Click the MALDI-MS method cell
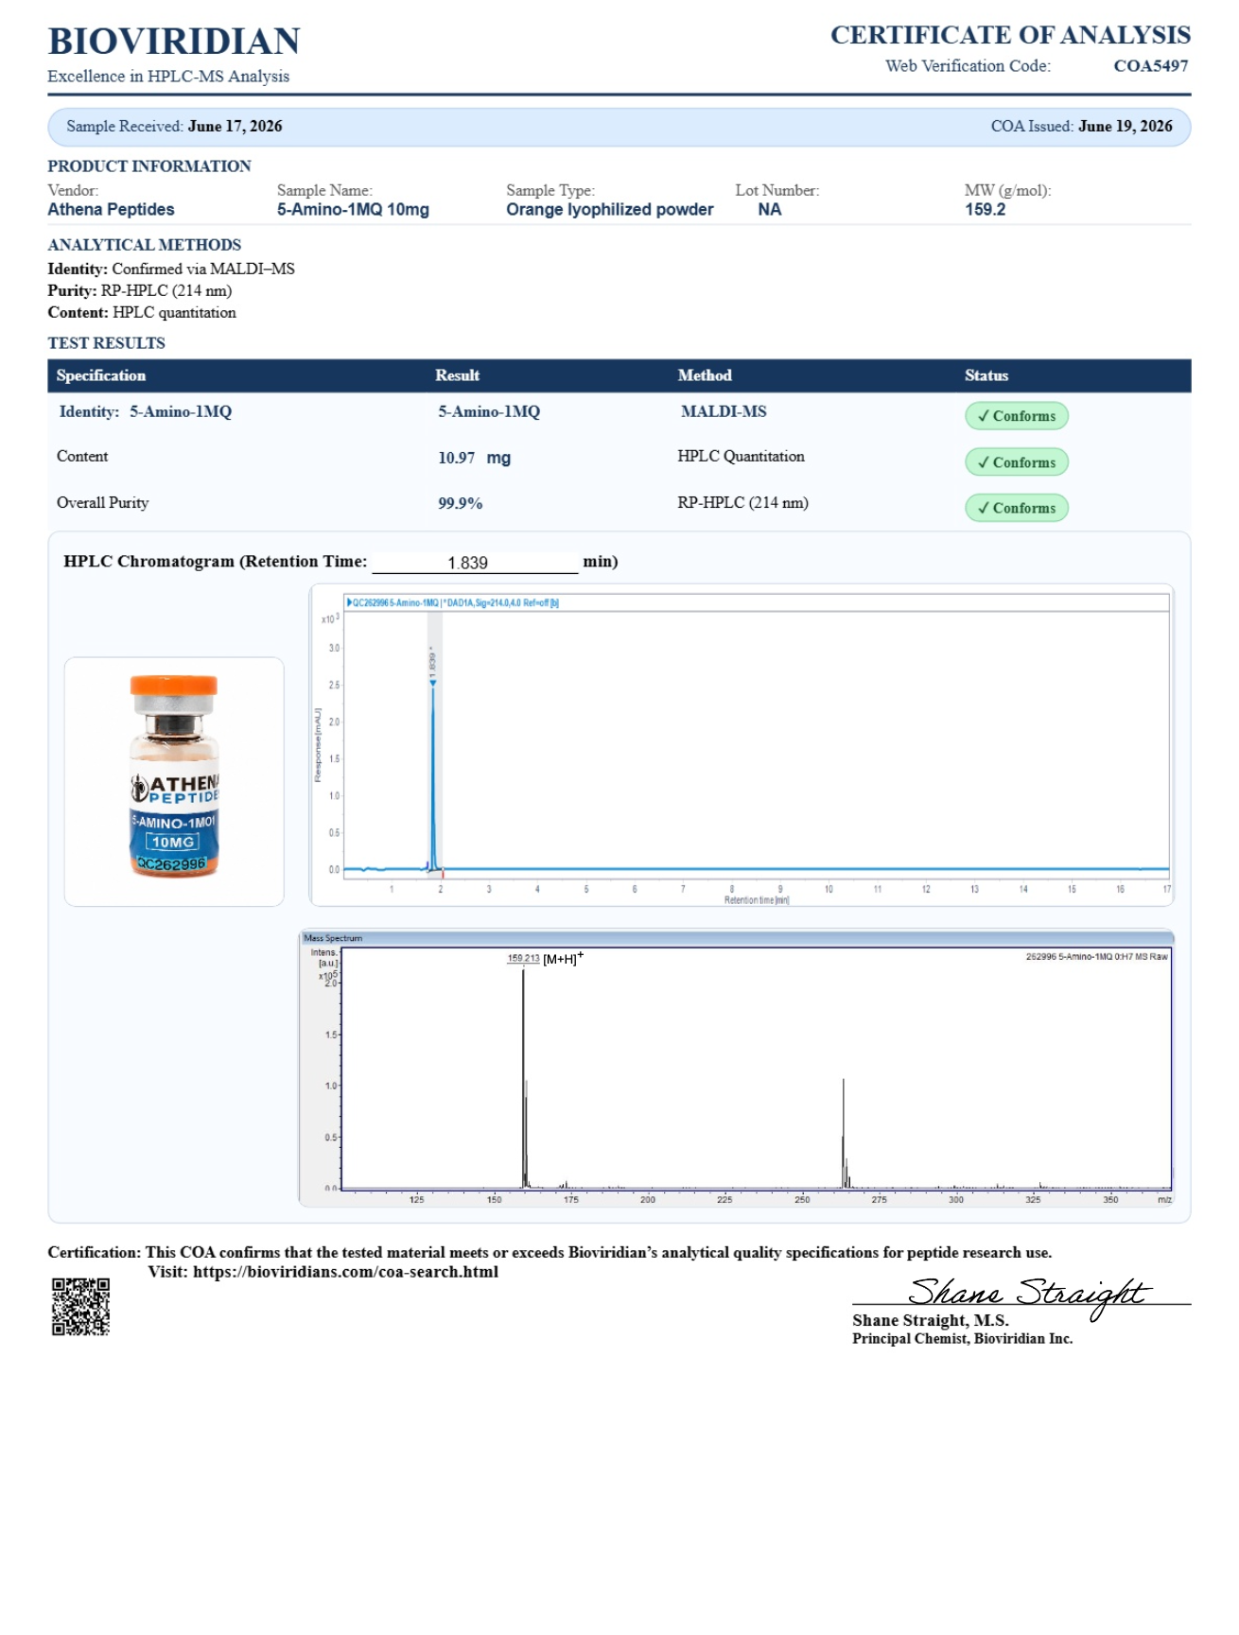This screenshot has height=1635, width=1239. 724,411
